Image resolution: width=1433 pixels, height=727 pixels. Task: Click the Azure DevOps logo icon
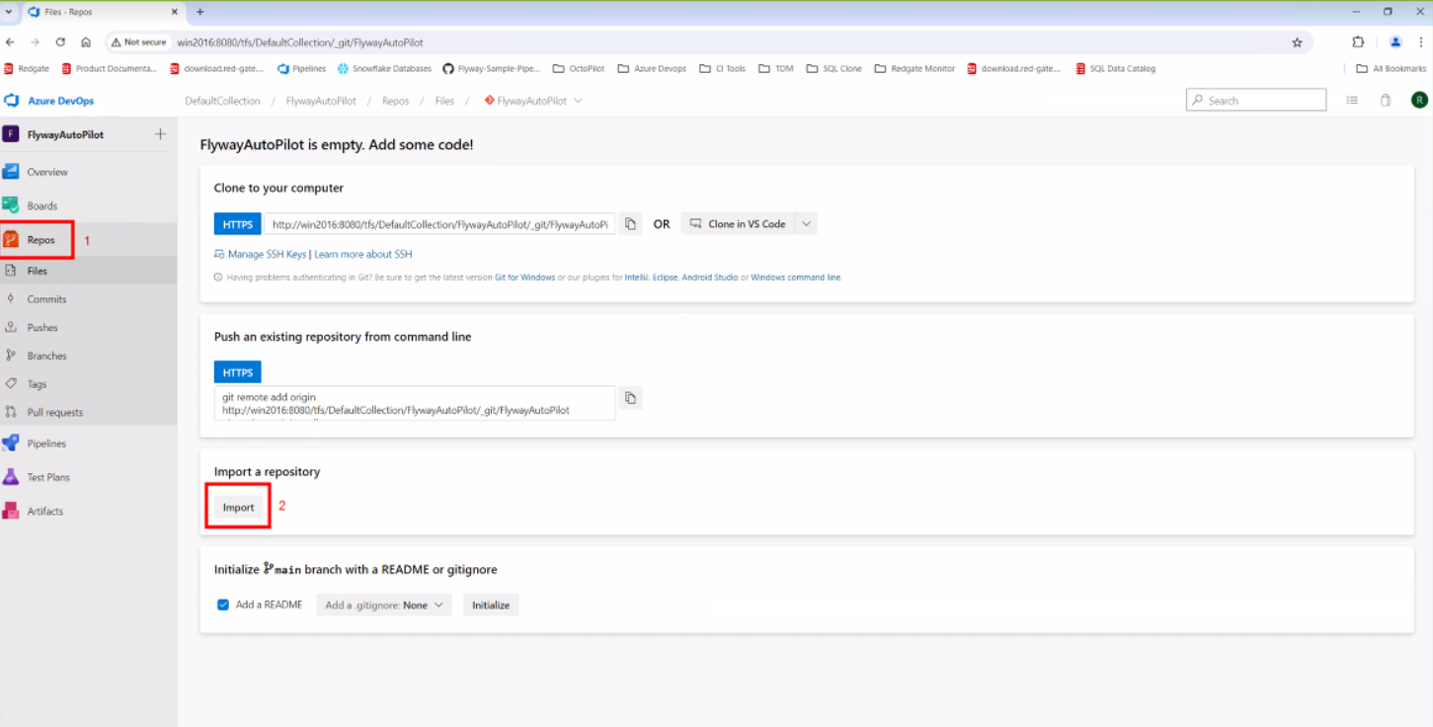pyautogui.click(x=12, y=101)
